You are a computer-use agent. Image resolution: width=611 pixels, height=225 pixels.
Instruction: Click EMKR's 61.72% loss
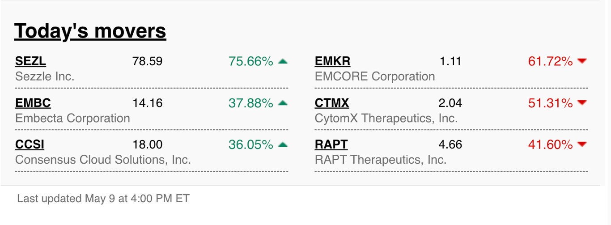pyautogui.click(x=550, y=61)
